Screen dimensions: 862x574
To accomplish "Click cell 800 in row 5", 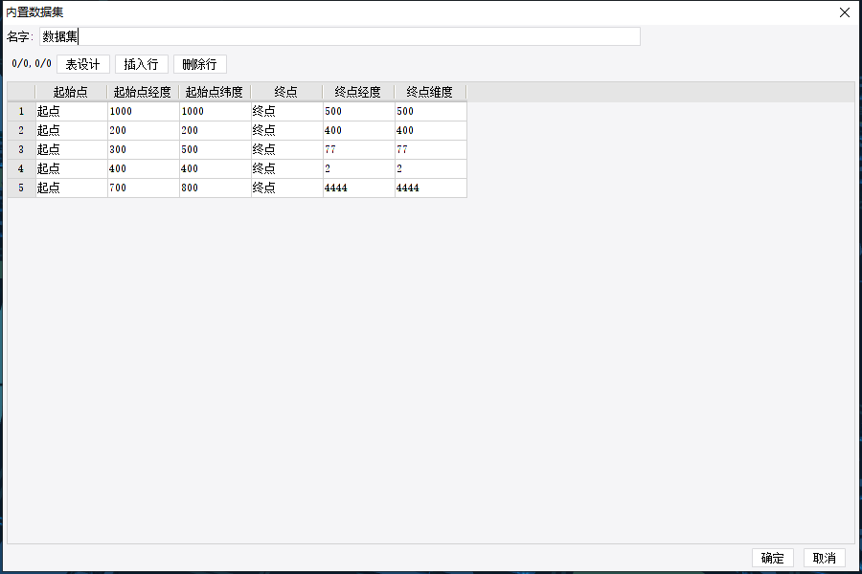I will [215, 188].
